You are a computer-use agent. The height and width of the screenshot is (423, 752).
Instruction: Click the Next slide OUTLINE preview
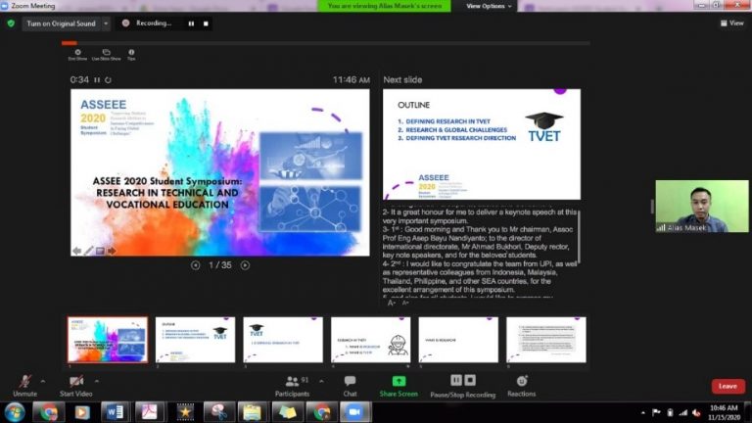coord(482,144)
